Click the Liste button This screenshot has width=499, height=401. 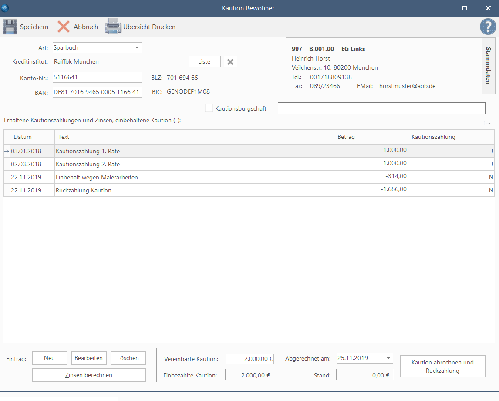coord(205,62)
